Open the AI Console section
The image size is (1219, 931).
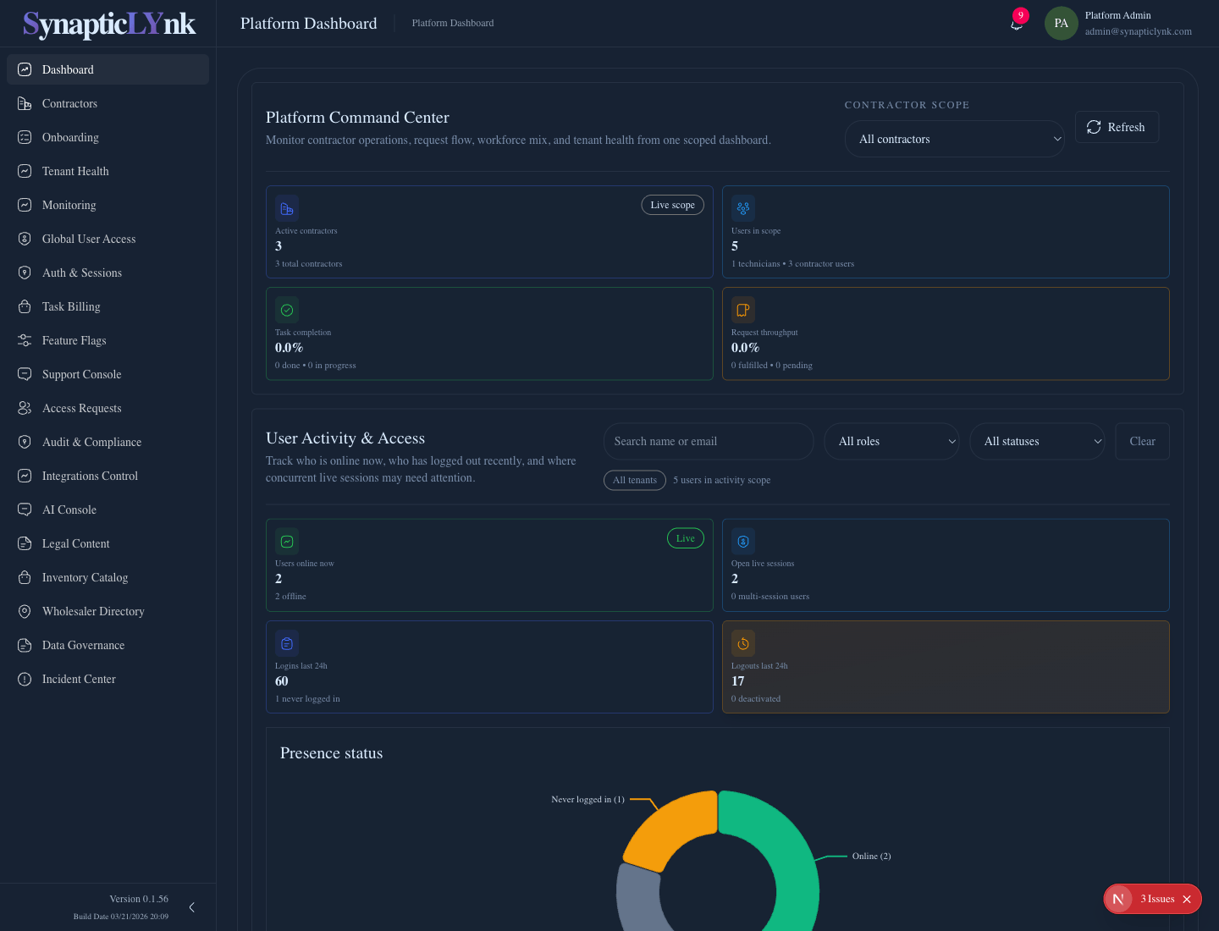pyautogui.click(x=69, y=510)
